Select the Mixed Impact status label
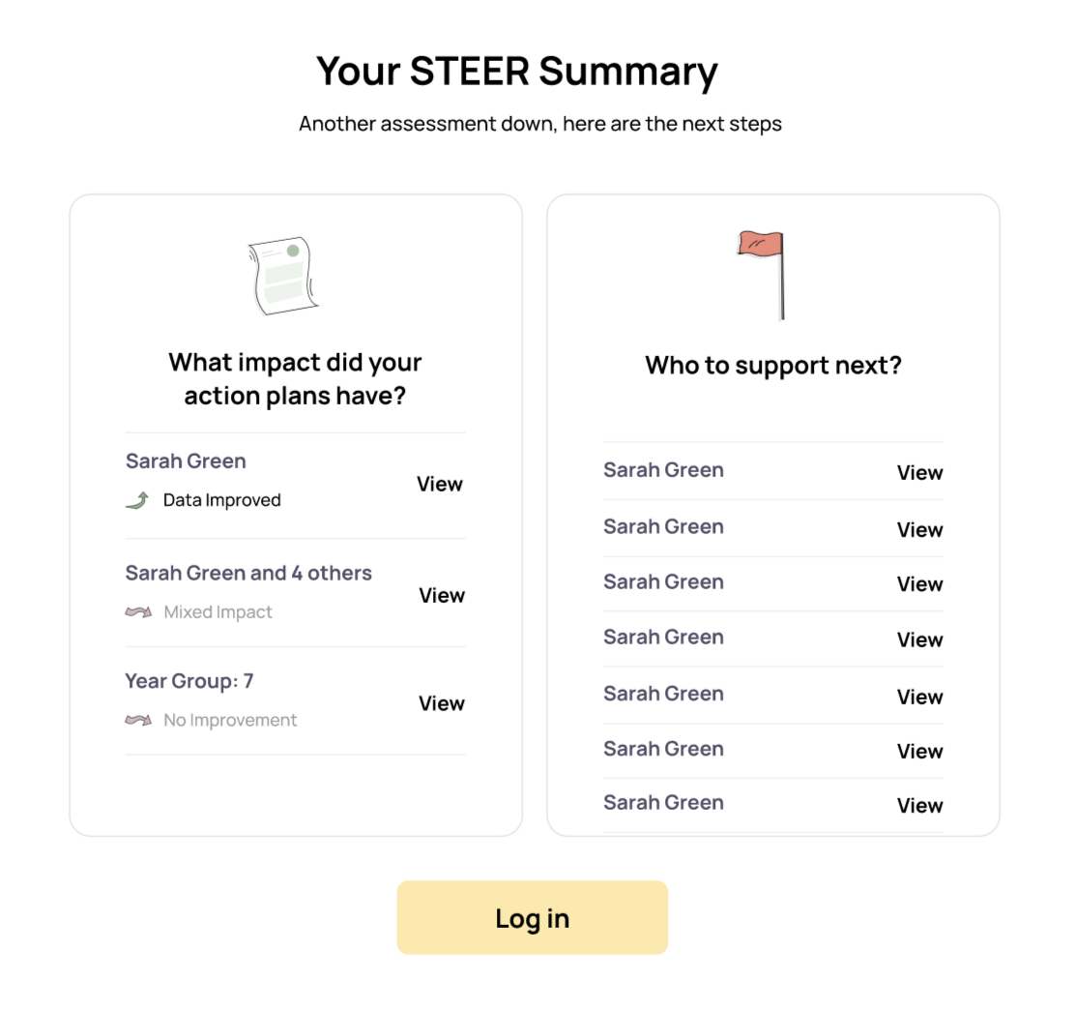This screenshot has width=1075, height=1012. click(x=218, y=612)
